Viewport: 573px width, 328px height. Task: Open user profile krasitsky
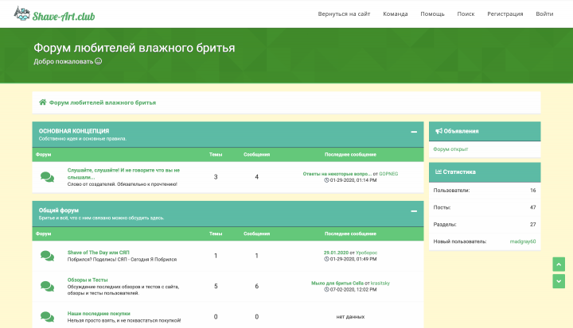[380, 283]
